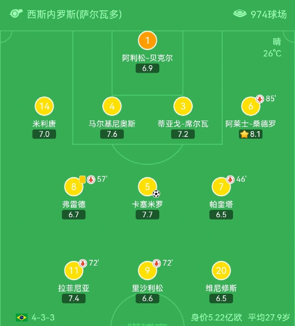Tap the 蒂亚戈-席尔瓦 player name

point(183,124)
